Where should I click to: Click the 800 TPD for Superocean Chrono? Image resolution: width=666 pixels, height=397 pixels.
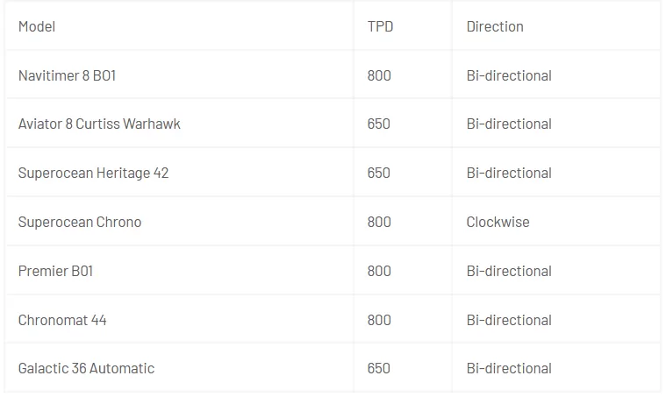point(379,222)
